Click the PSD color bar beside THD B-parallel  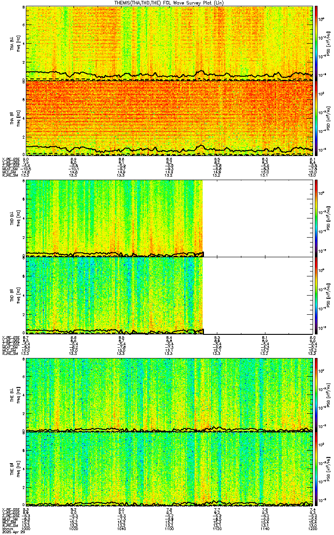pos(317,295)
